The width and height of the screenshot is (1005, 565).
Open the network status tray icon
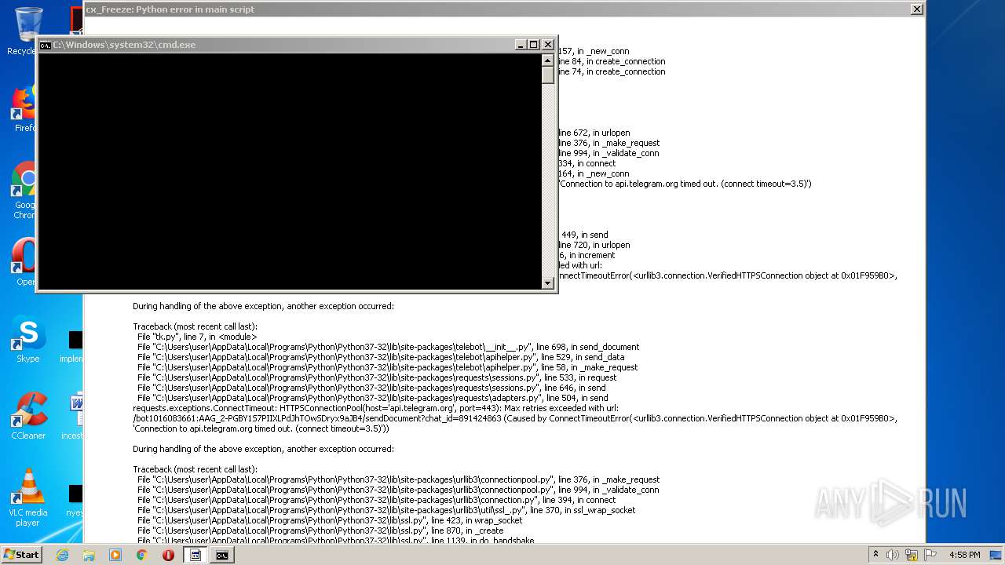[912, 555]
